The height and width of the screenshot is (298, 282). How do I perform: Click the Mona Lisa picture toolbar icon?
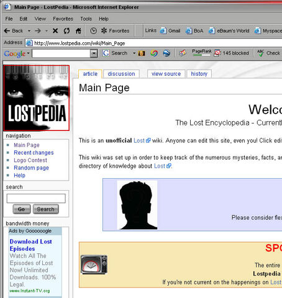point(142,53)
